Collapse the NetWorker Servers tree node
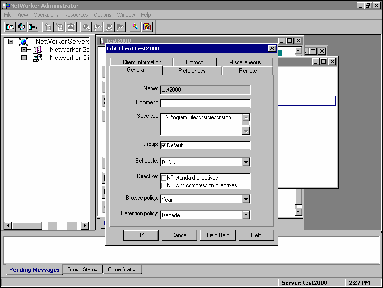 click(x=10, y=41)
